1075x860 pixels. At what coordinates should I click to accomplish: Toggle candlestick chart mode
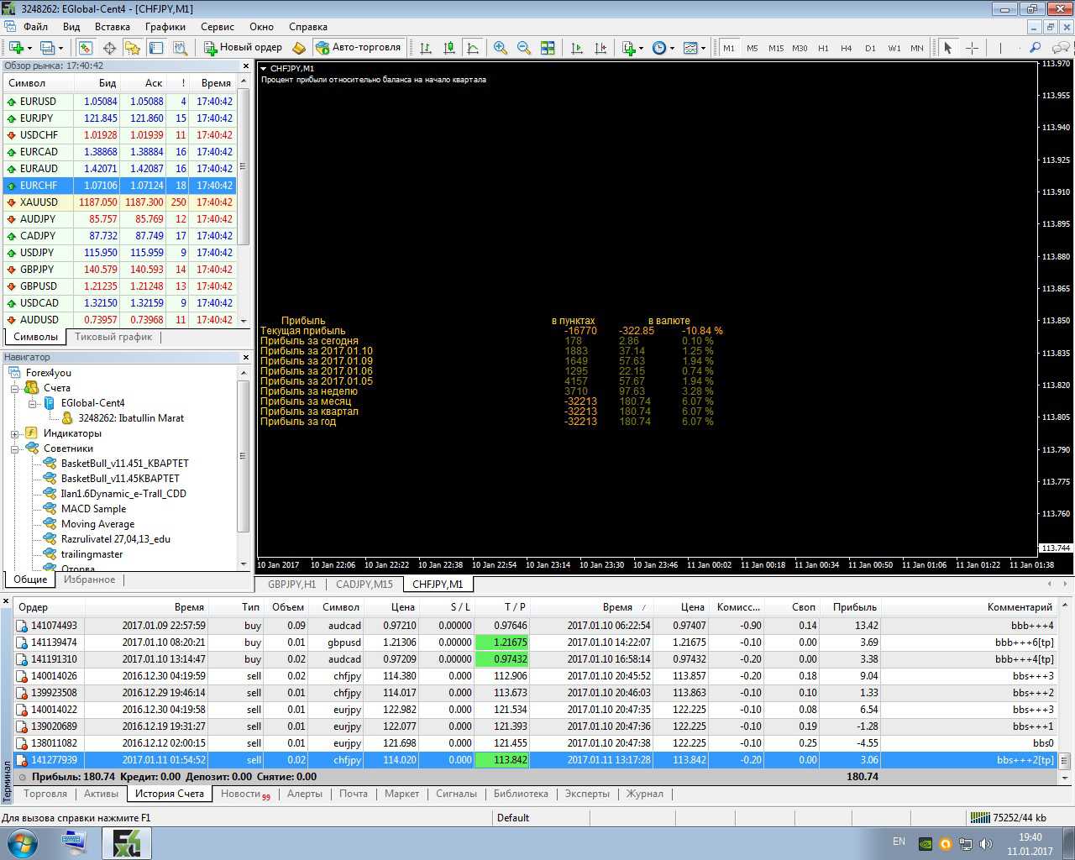pos(449,48)
